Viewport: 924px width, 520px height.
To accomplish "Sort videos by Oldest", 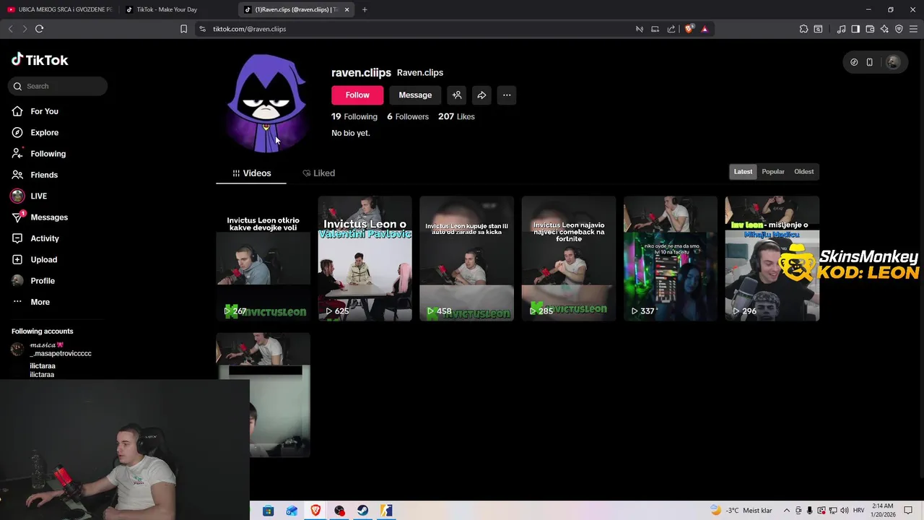I will [x=803, y=172].
